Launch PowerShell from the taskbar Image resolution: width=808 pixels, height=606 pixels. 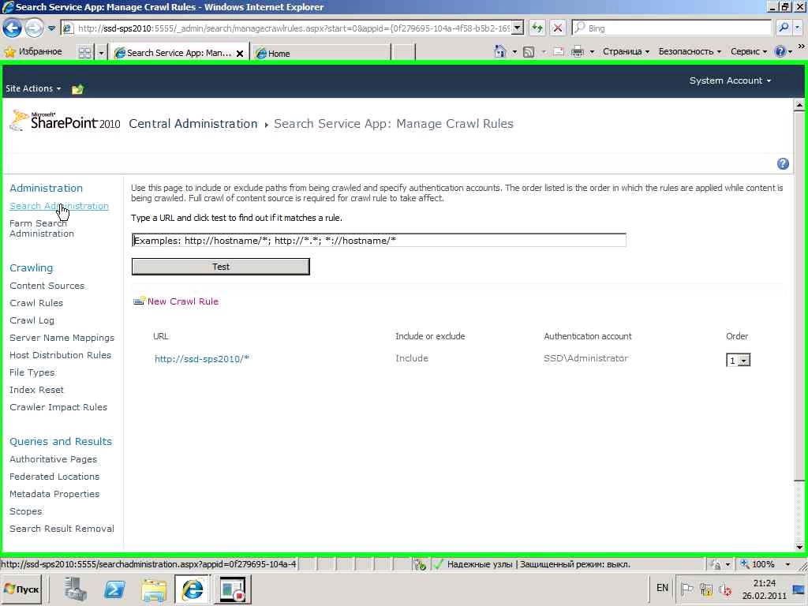tap(114, 589)
